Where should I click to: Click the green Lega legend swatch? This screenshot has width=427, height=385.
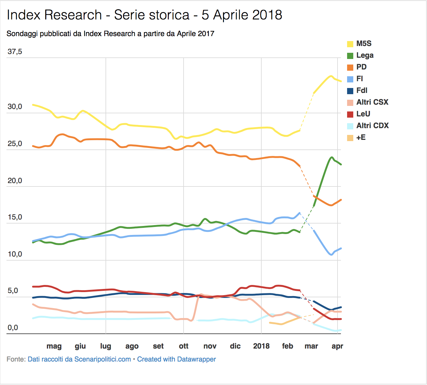(350, 56)
